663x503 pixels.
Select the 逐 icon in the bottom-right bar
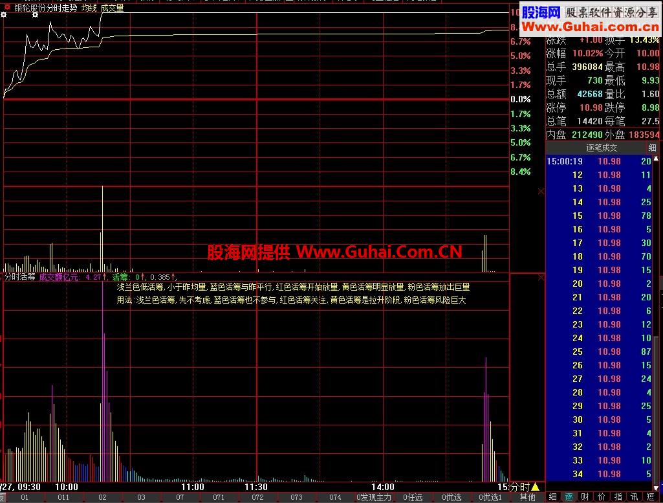pos(570,497)
